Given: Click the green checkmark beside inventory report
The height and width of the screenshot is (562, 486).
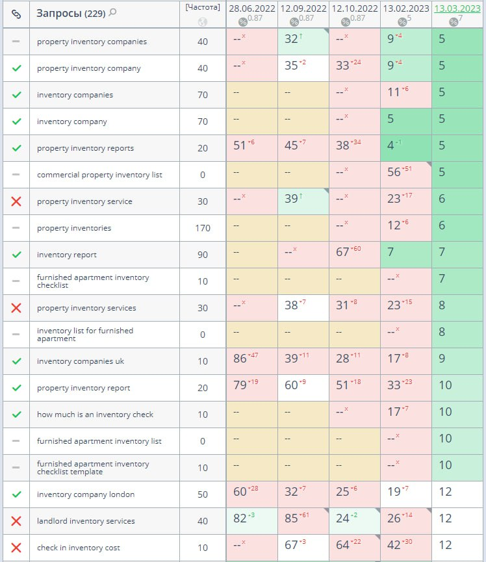Looking at the screenshot, I should tap(16, 255).
